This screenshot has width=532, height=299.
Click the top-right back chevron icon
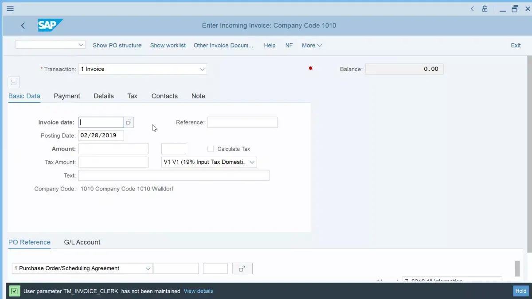[472, 8]
